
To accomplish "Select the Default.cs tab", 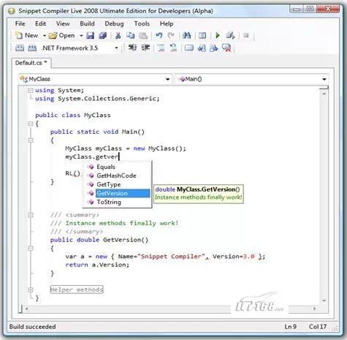I will click(x=31, y=63).
